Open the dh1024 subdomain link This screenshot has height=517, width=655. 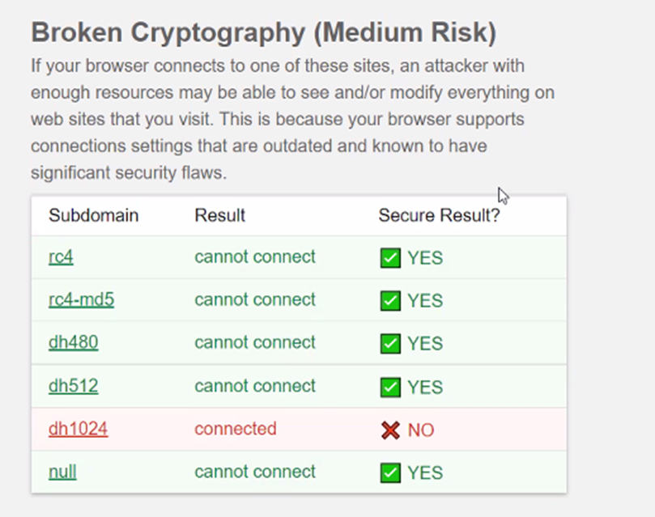78,430
